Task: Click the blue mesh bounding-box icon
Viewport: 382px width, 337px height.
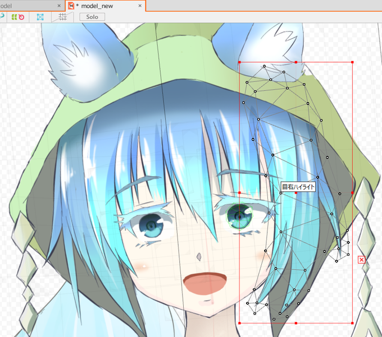Action: [40, 17]
